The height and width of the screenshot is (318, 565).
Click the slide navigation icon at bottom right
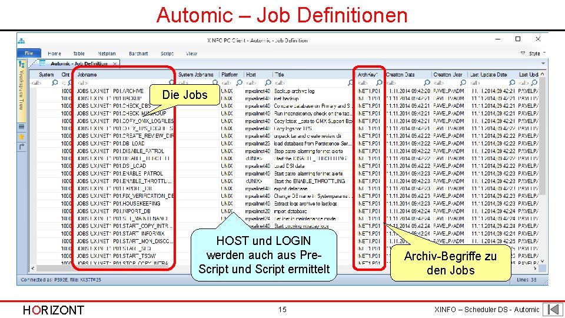(x=553, y=309)
